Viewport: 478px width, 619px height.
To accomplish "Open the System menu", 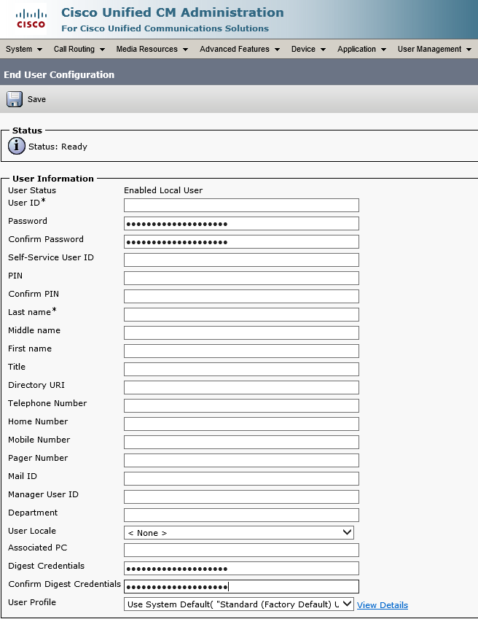I will point(23,50).
